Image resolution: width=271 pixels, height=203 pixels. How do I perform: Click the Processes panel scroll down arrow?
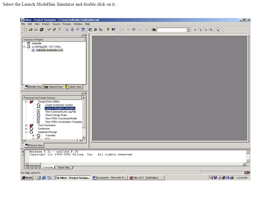pos(84,137)
